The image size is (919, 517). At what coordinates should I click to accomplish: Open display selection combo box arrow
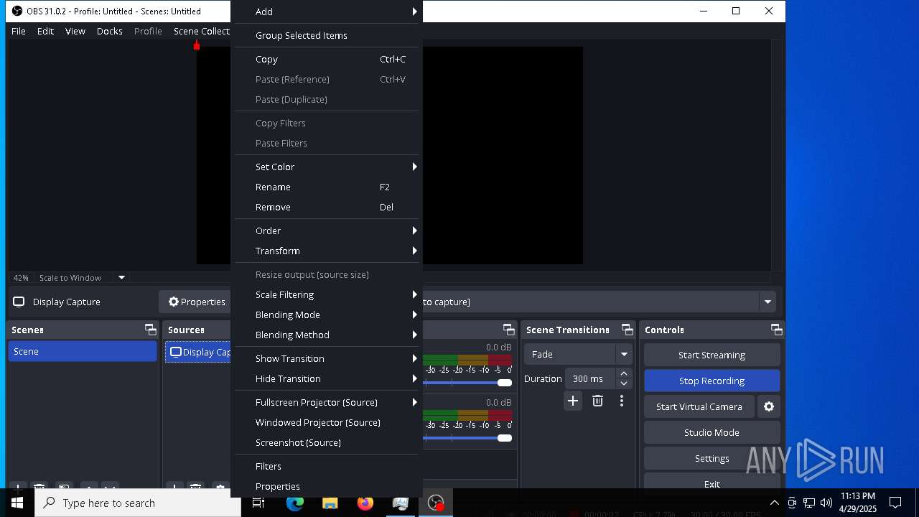tap(768, 302)
